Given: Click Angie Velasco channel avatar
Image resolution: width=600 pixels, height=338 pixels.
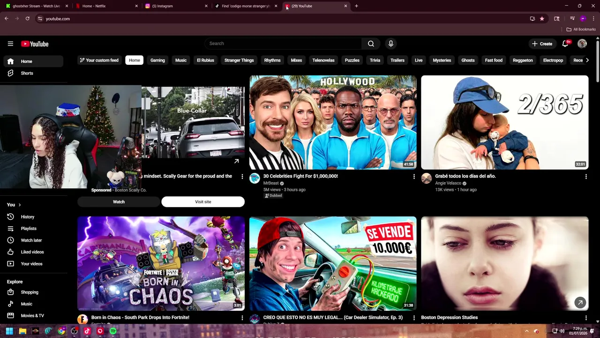Looking at the screenshot, I should [x=426, y=178].
